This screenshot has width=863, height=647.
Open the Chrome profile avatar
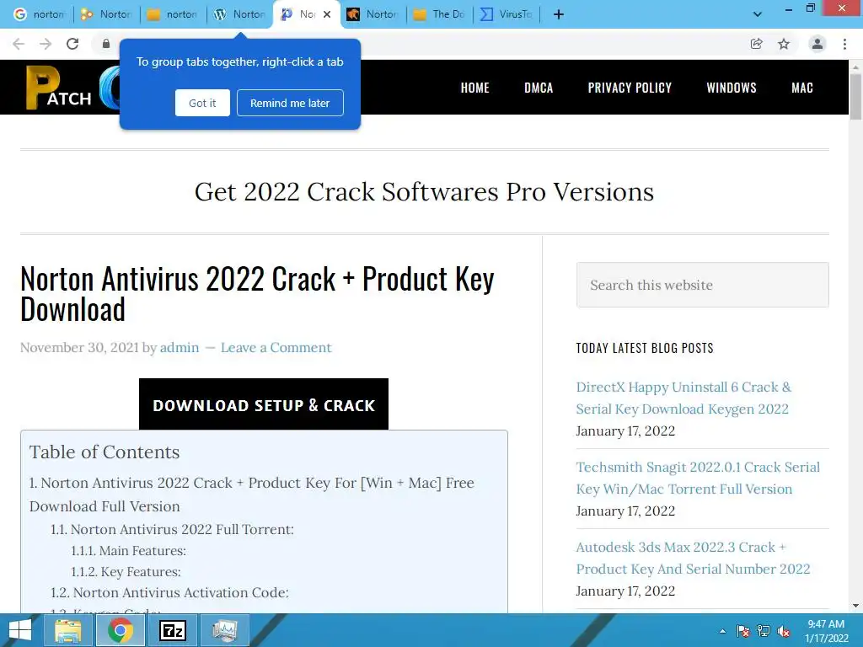817,44
